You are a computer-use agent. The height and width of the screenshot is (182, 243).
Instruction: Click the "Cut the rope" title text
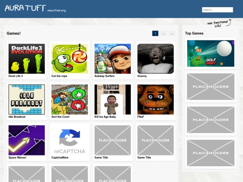(59, 76)
